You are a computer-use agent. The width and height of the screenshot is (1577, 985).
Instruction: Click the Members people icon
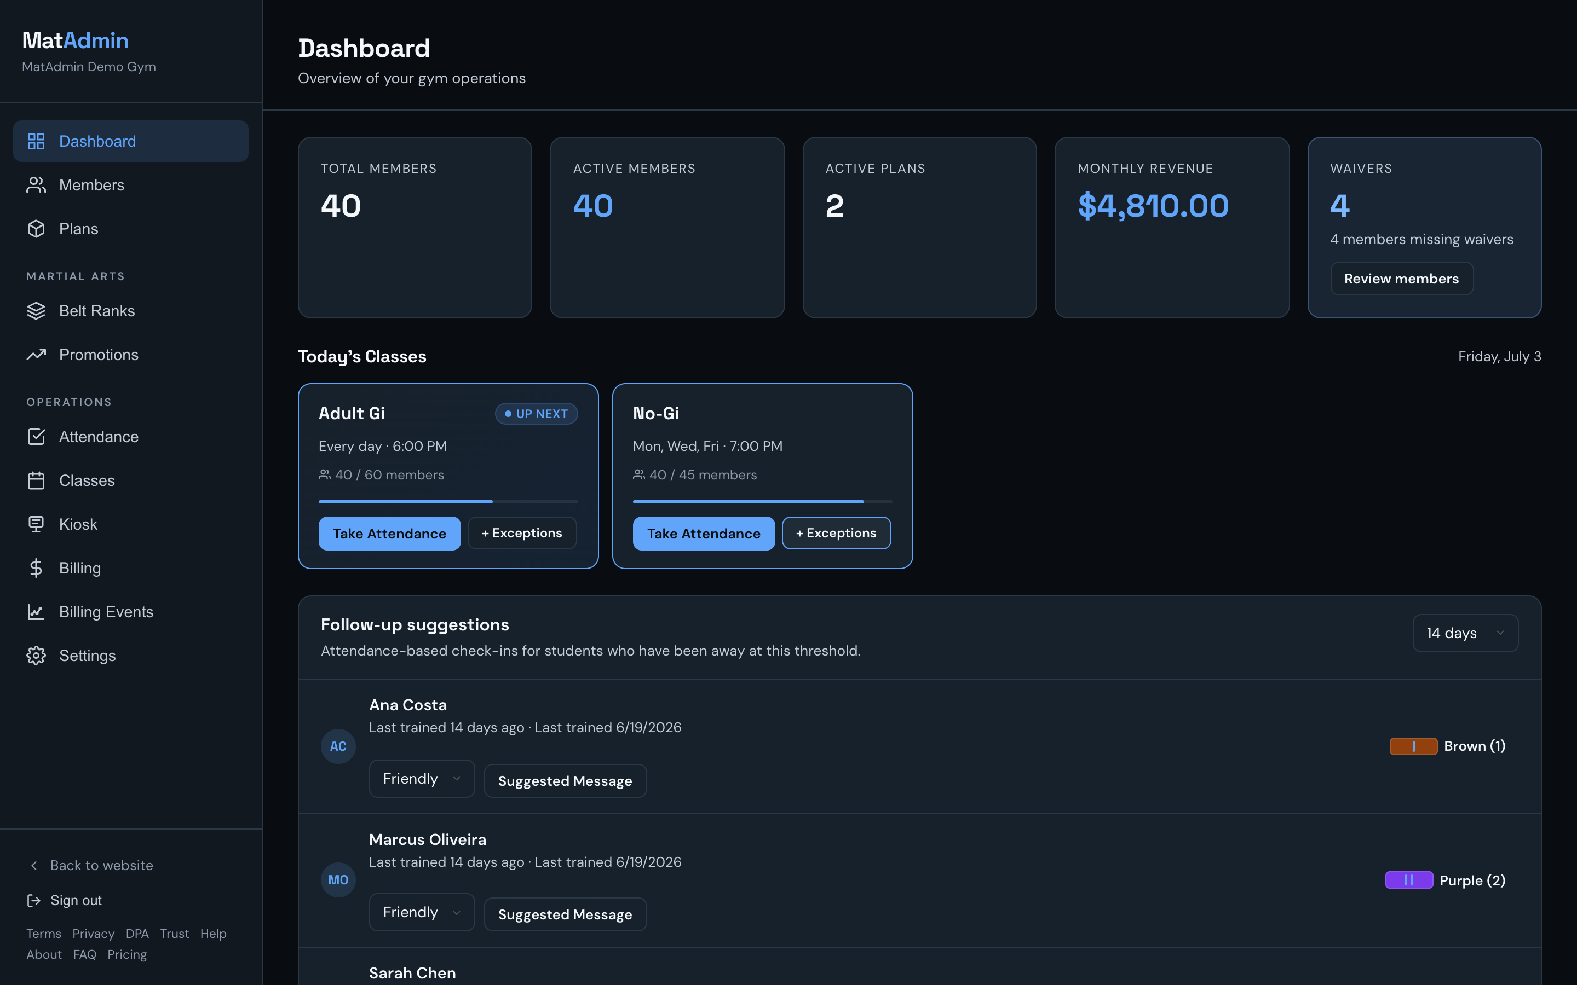(x=36, y=185)
